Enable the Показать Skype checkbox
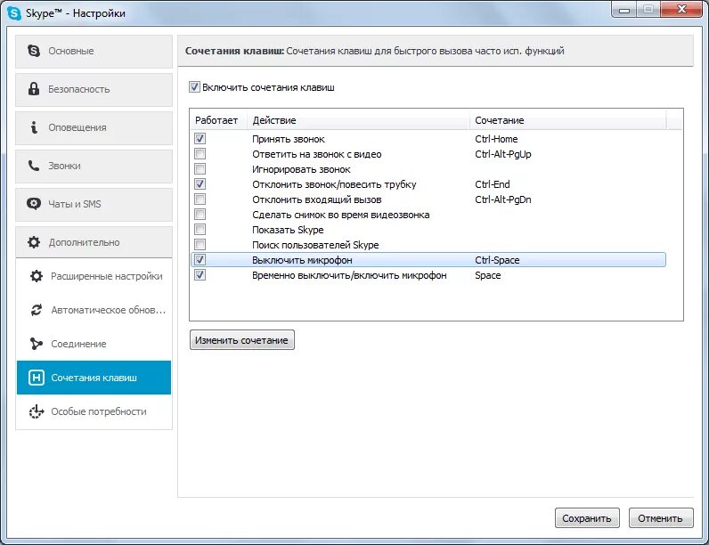Image resolution: width=709 pixels, height=545 pixels. pos(200,229)
